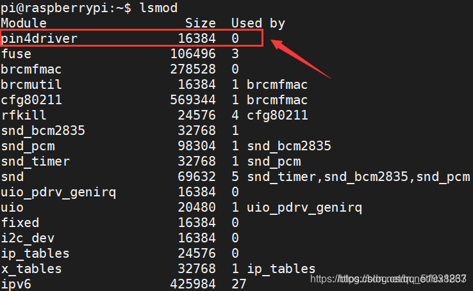This screenshot has width=473, height=291.
Task: Click the lsmod command text
Action: tap(159, 8)
